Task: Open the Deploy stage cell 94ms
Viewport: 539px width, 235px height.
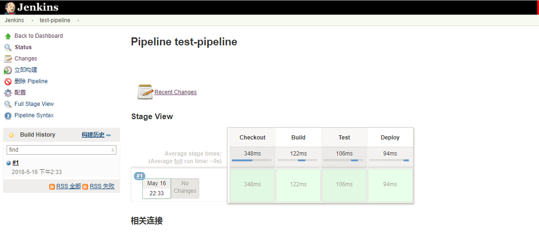Action: 390,185
